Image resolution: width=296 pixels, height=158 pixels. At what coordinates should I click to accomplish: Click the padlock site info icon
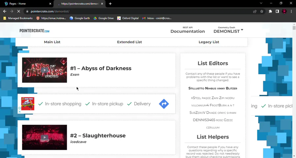coord(27,11)
